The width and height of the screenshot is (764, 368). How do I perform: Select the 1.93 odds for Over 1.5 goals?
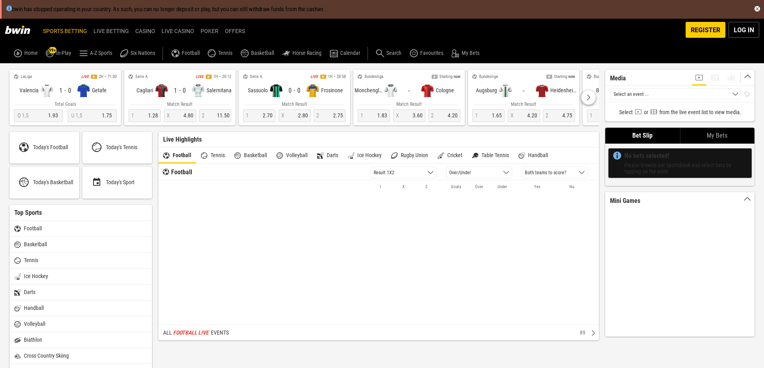pos(38,115)
